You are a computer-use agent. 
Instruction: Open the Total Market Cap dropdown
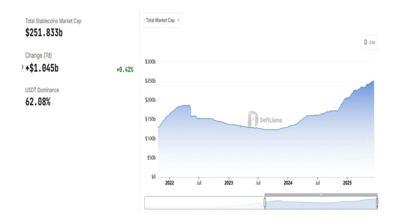[x=163, y=20]
